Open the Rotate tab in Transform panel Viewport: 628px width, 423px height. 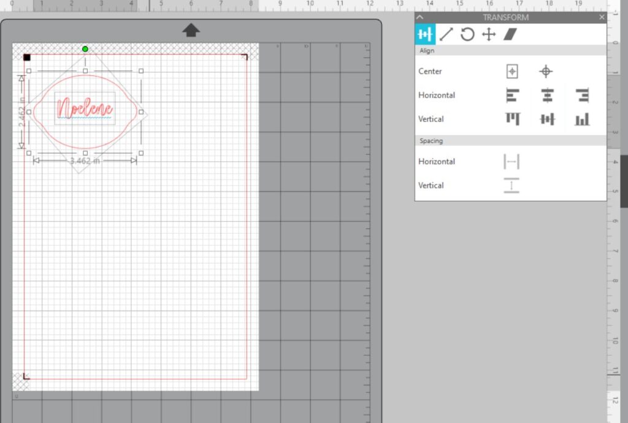click(467, 34)
